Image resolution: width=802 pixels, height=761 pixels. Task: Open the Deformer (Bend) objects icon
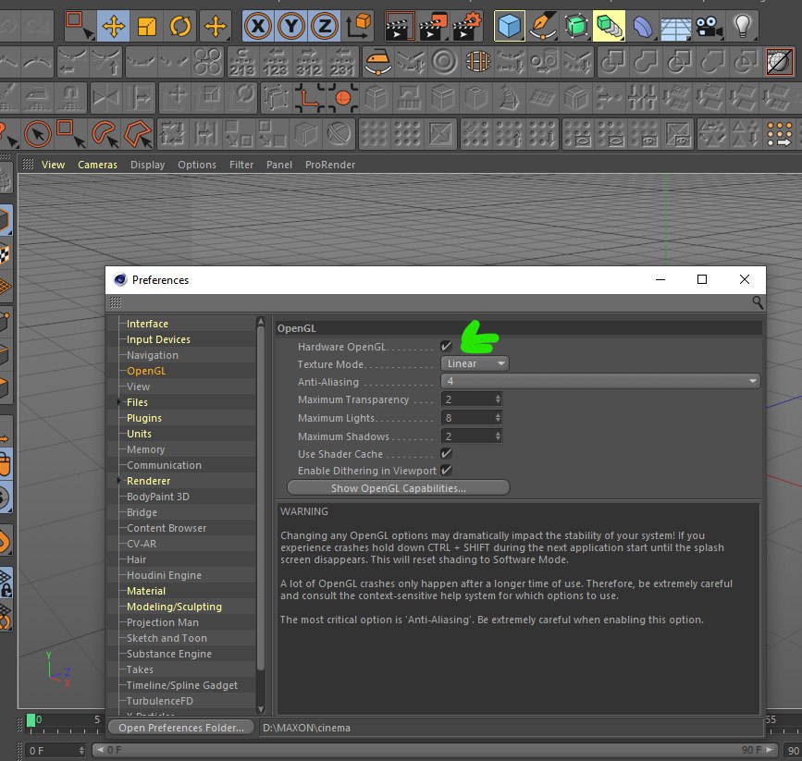642,25
